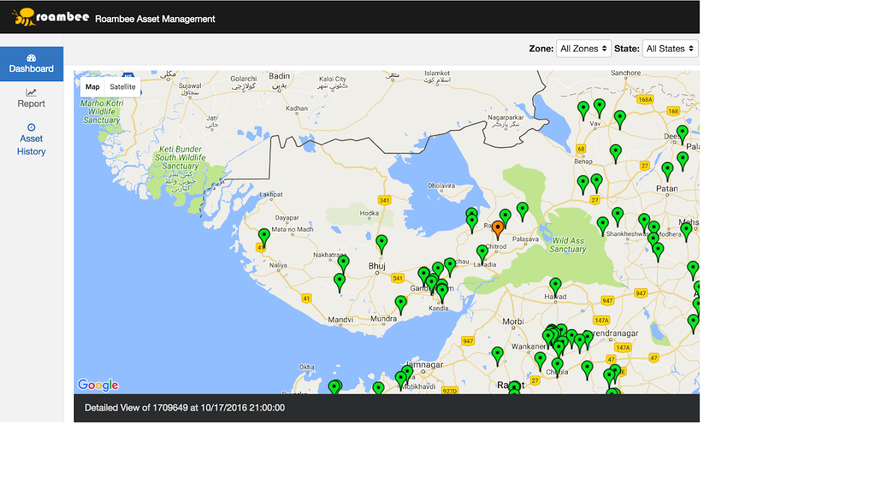Viewport: 887px width, 489px height.
Task: Go to Asset History in sidebar
Action: [31, 139]
